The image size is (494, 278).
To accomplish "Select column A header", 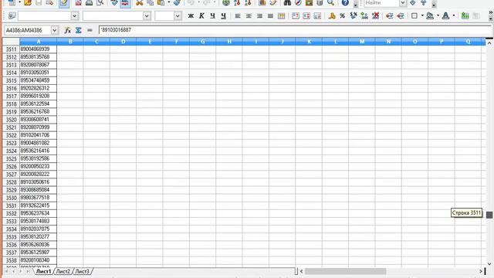I will tap(39, 42).
